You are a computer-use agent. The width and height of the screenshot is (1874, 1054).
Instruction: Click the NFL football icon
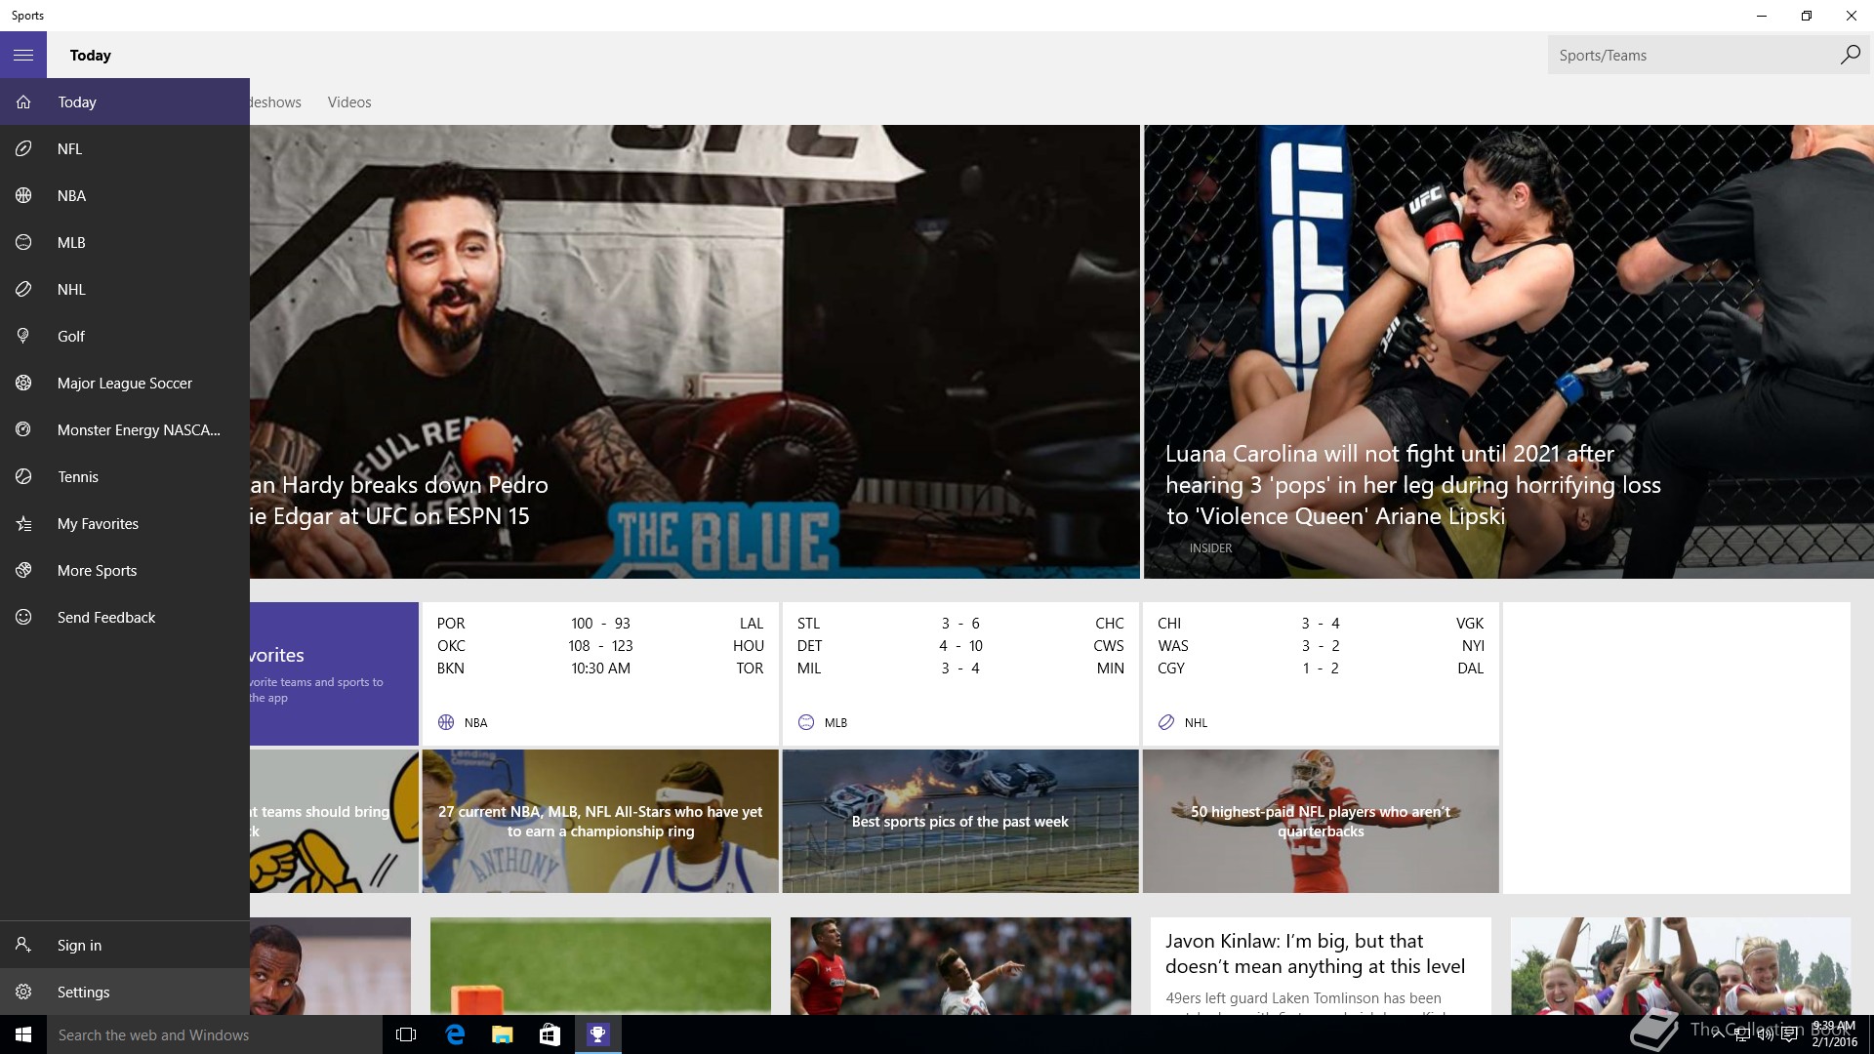[23, 148]
